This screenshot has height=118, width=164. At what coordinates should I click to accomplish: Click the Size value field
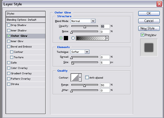pyautogui.click(x=105, y=62)
